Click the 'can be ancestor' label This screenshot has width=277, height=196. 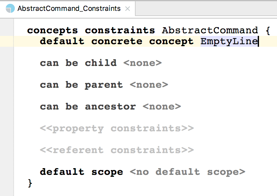click(x=88, y=107)
